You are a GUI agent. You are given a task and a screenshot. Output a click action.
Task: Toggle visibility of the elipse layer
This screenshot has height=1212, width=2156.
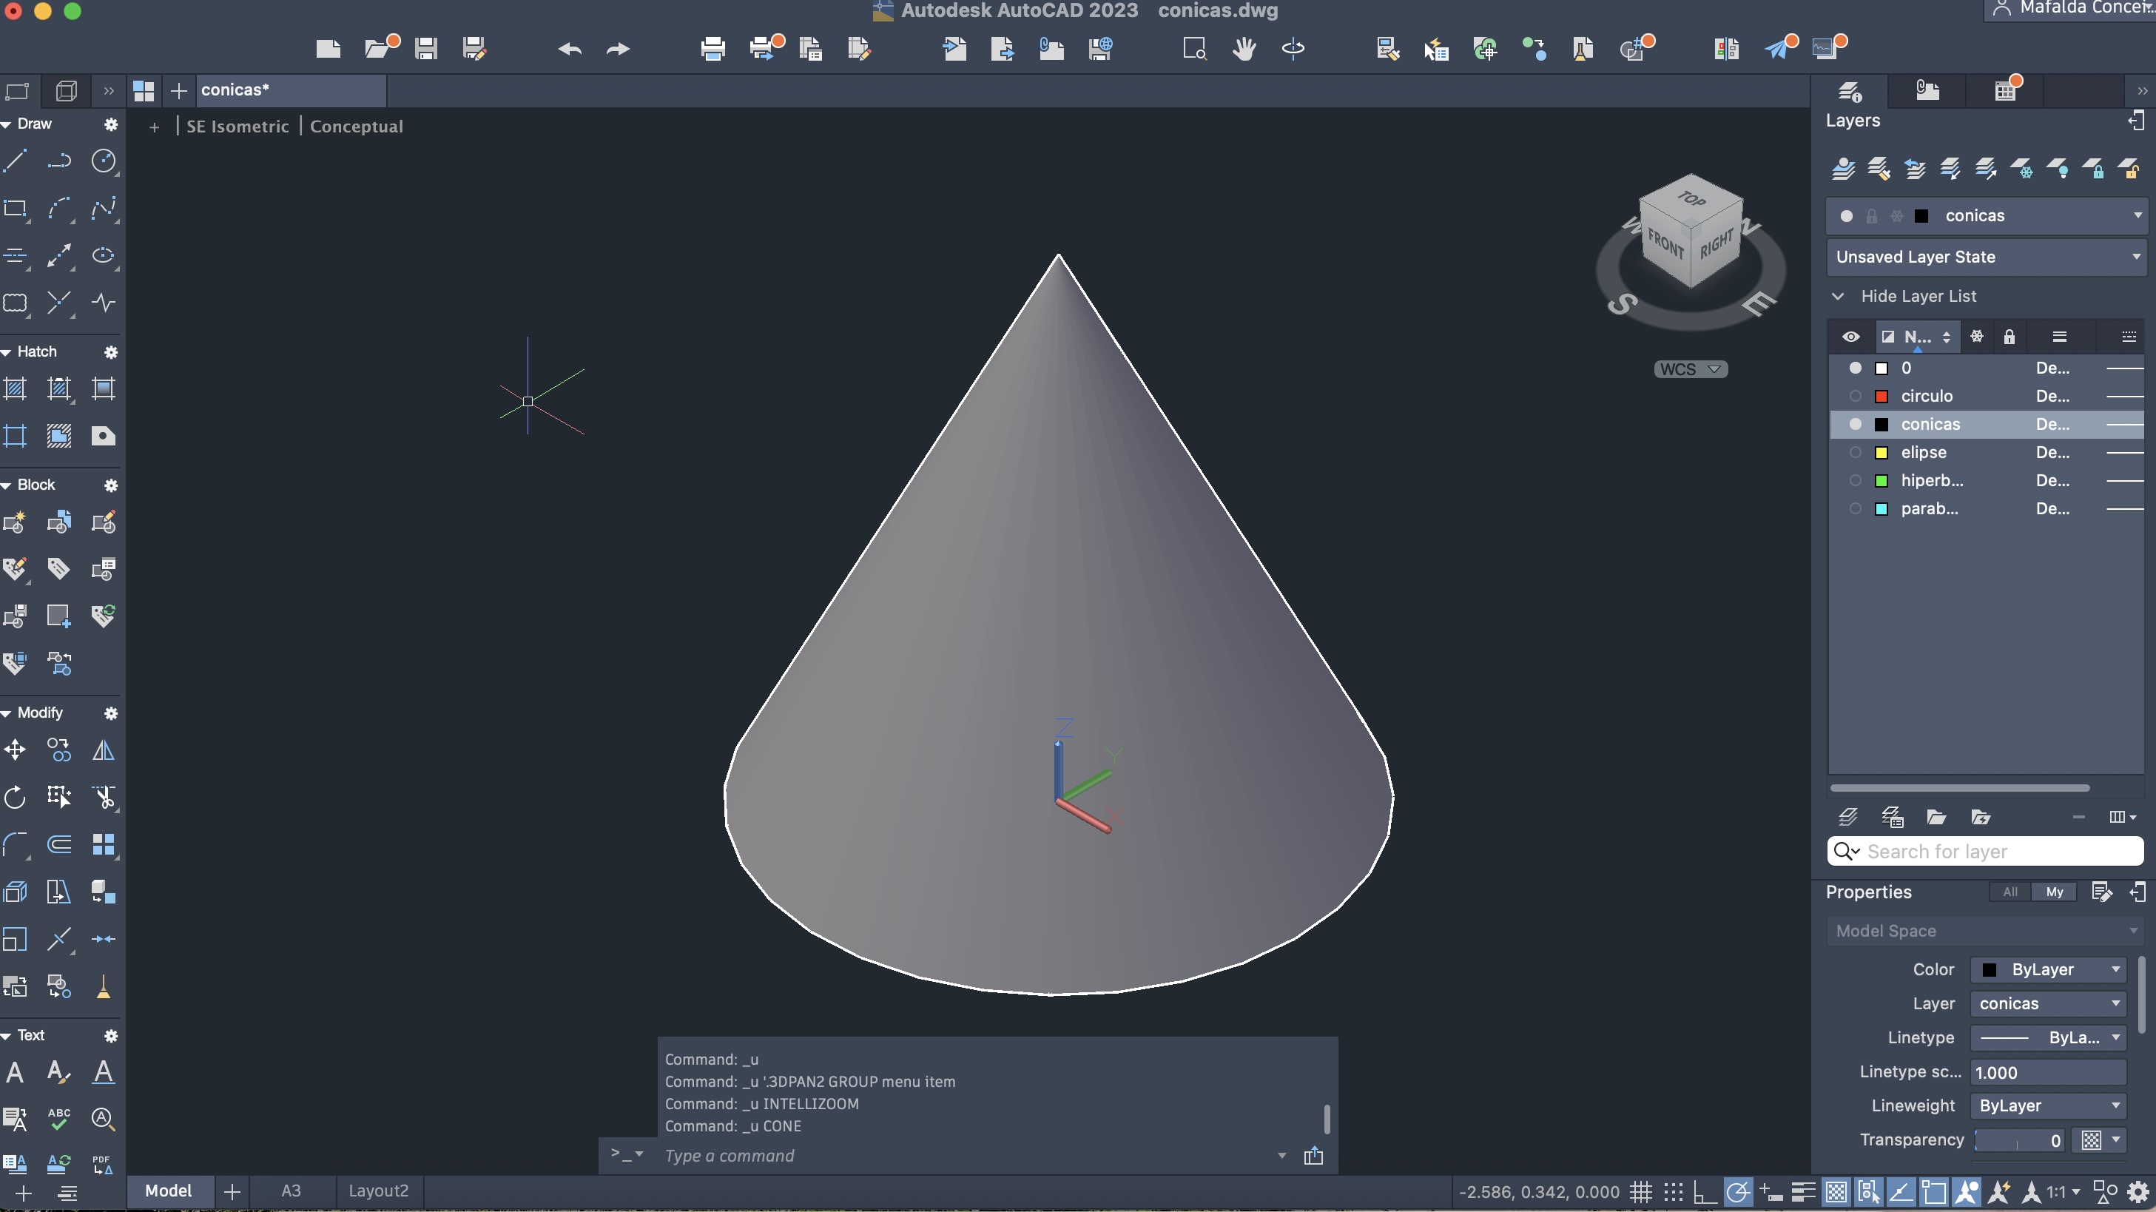tap(1855, 452)
